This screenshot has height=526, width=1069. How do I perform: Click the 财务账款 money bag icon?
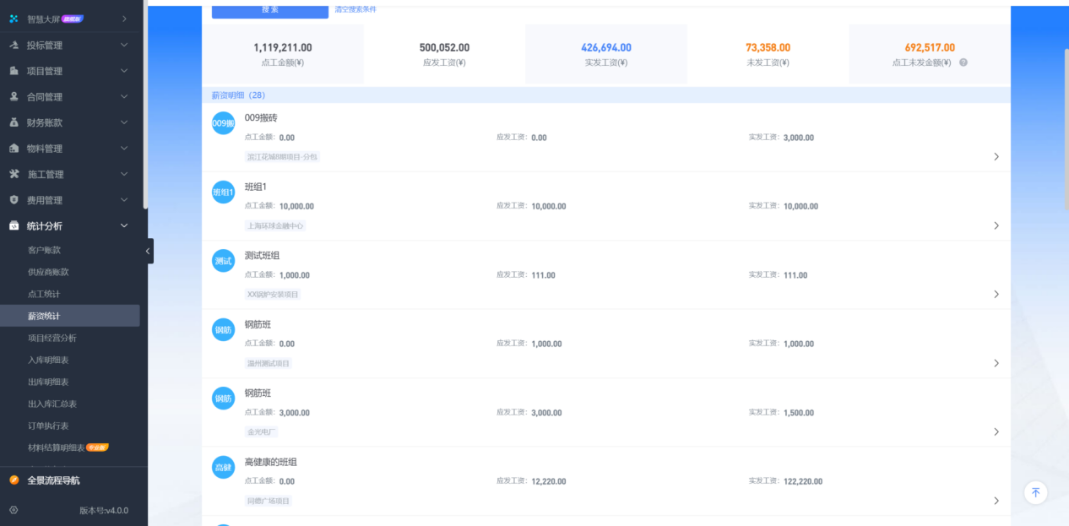tap(14, 122)
